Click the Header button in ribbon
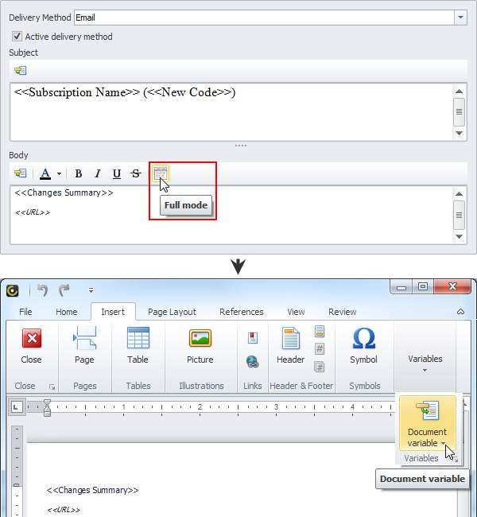 tap(290, 346)
